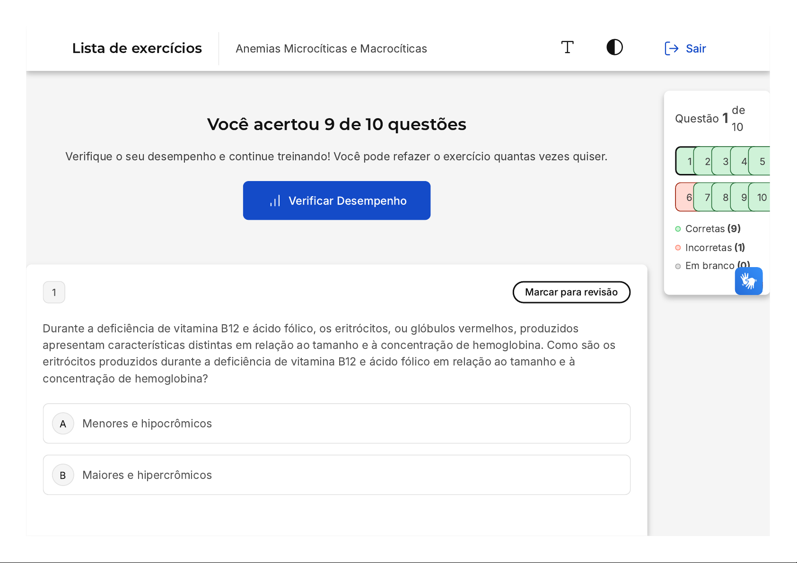This screenshot has width=797, height=563.
Task: Open question 4 from the question grid
Action: (x=743, y=162)
